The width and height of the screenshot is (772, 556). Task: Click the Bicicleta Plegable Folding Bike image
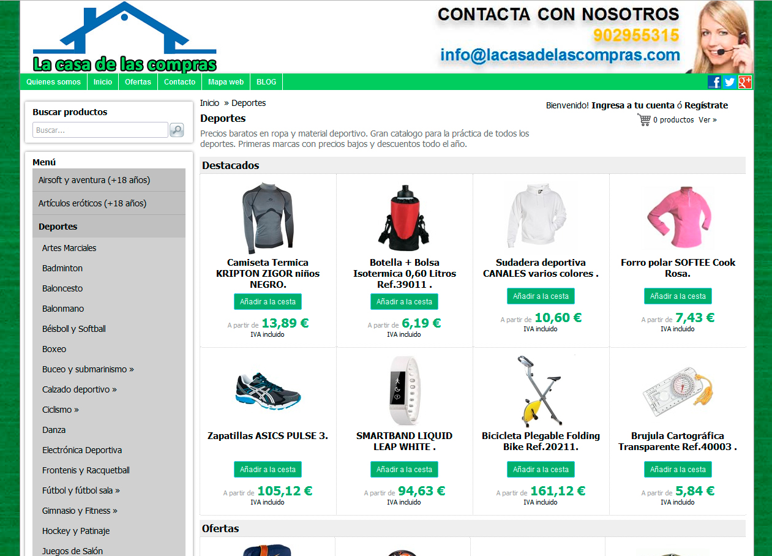click(541, 392)
